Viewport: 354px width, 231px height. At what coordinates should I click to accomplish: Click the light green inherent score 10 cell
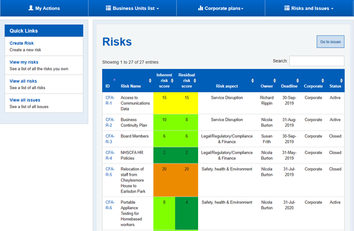coord(165,122)
